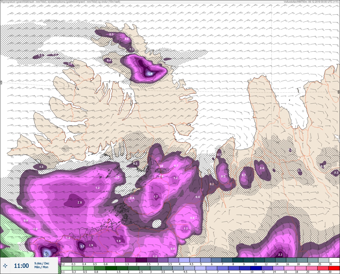Pick the bottom-row legend swatch starting at 10
340x274 pixels.
(256, 268)
